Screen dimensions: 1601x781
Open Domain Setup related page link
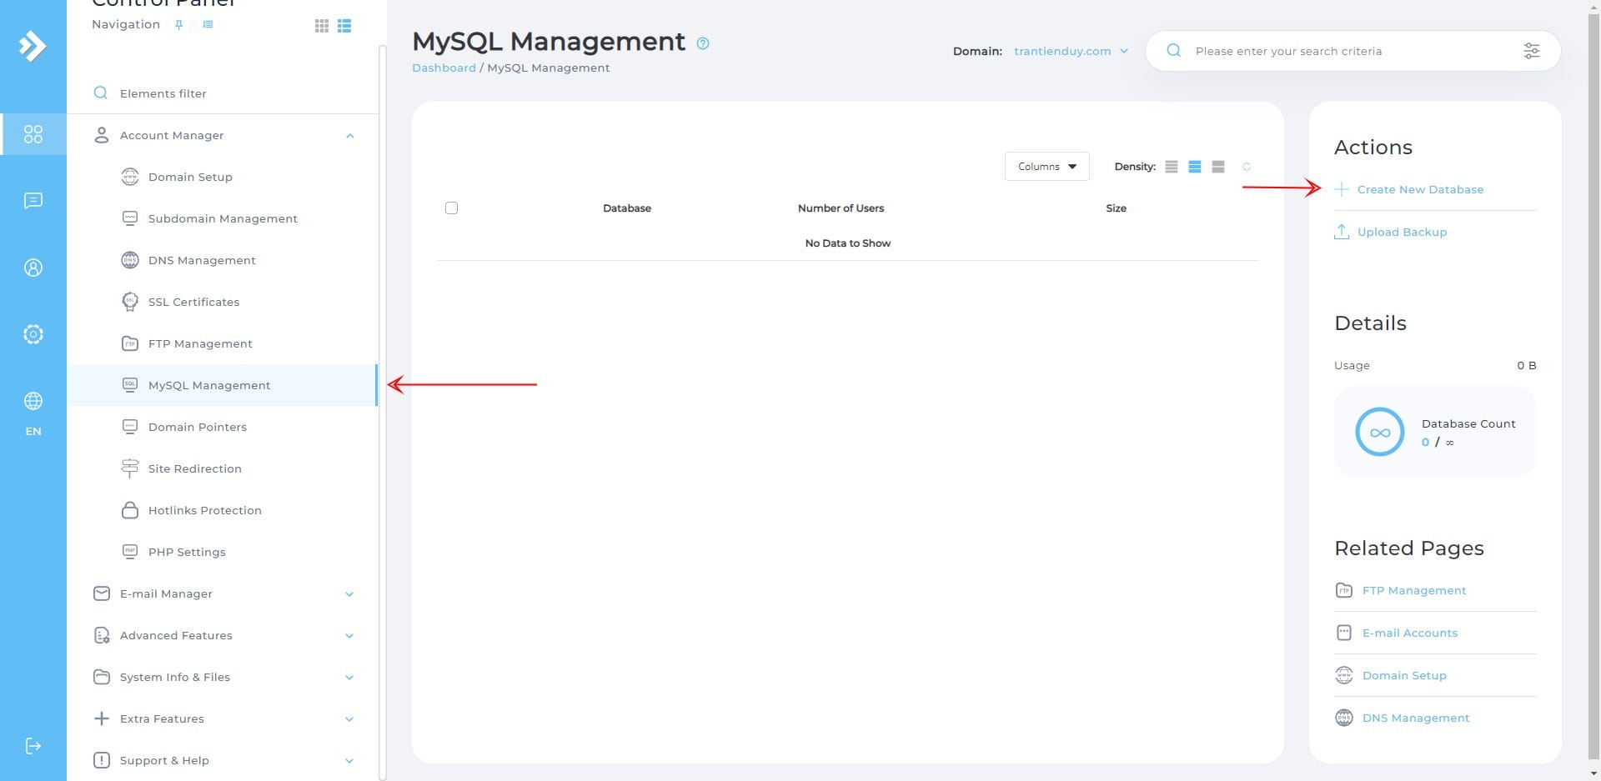tap(1404, 676)
